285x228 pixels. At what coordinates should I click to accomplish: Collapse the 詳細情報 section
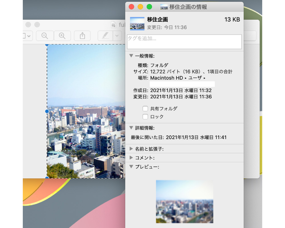click(x=131, y=128)
